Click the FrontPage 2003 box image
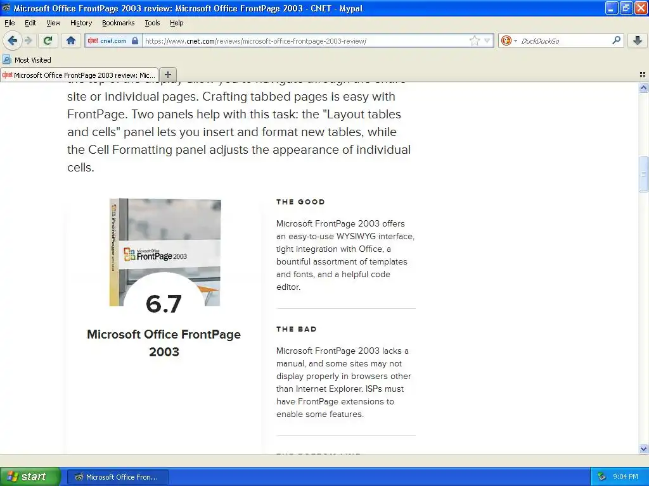 pos(165,252)
